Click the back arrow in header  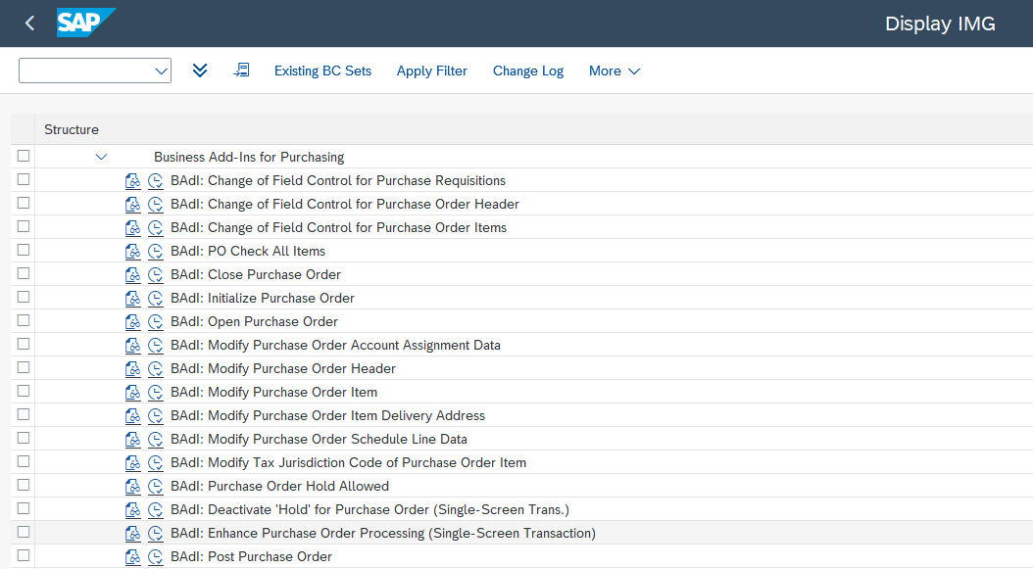[29, 24]
